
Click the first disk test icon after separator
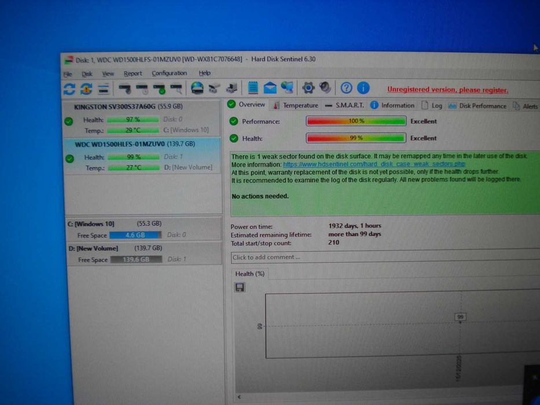click(x=125, y=89)
